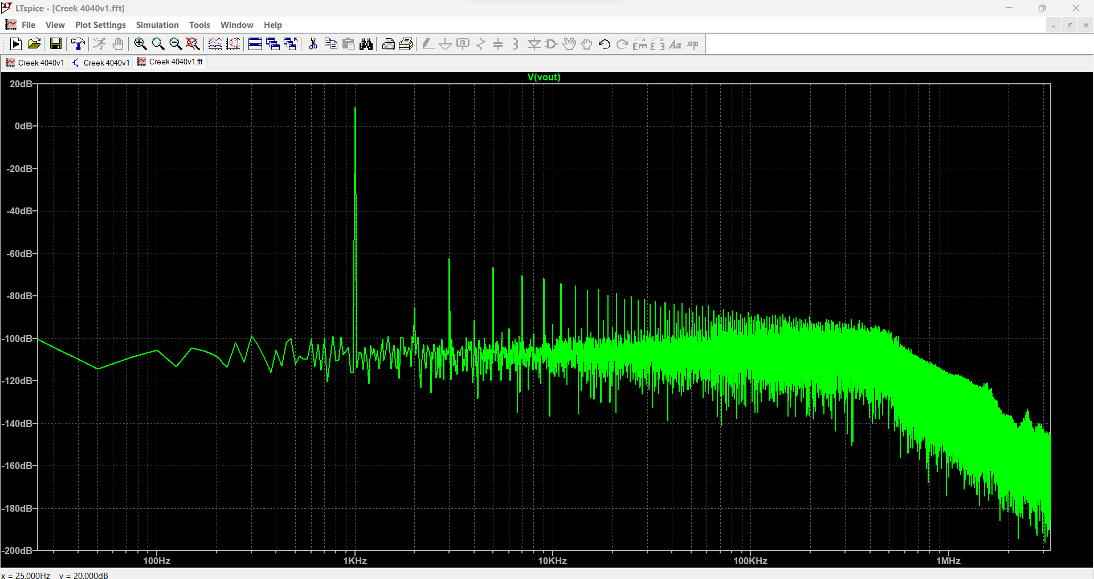Viewport: 1094px width, 579px height.
Task: Click the component gate icon
Action: click(x=552, y=44)
